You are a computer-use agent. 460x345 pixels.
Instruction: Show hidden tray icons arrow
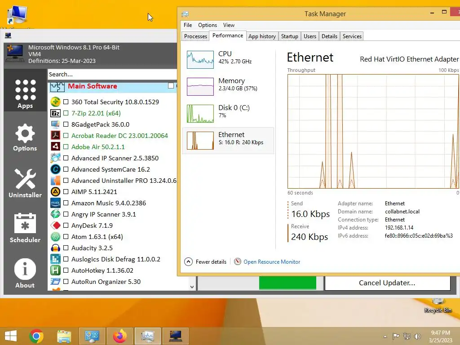click(385, 336)
